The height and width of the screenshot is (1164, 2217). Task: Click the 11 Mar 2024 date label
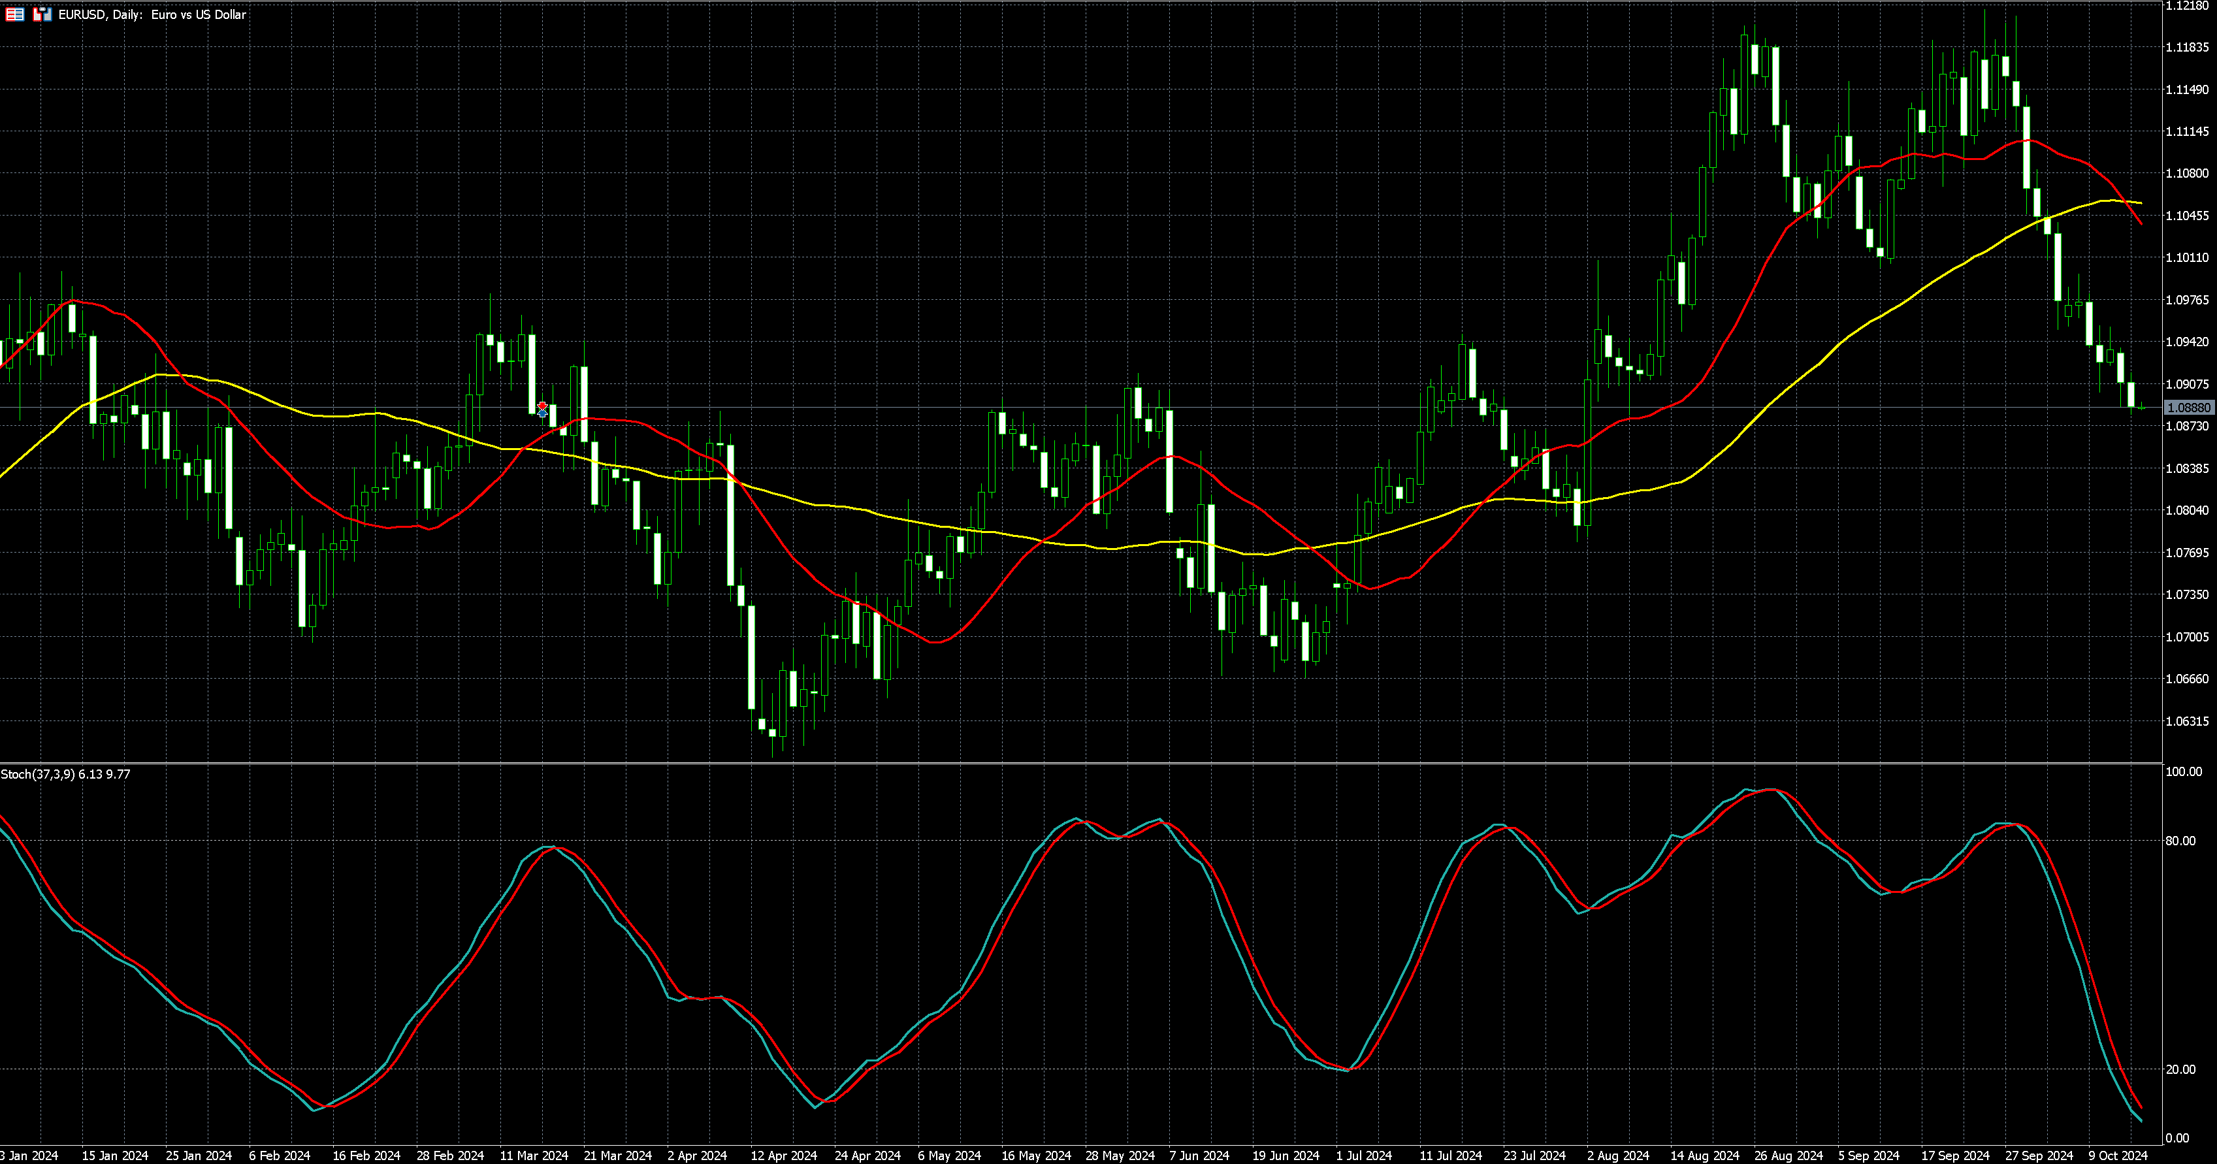point(534,1156)
